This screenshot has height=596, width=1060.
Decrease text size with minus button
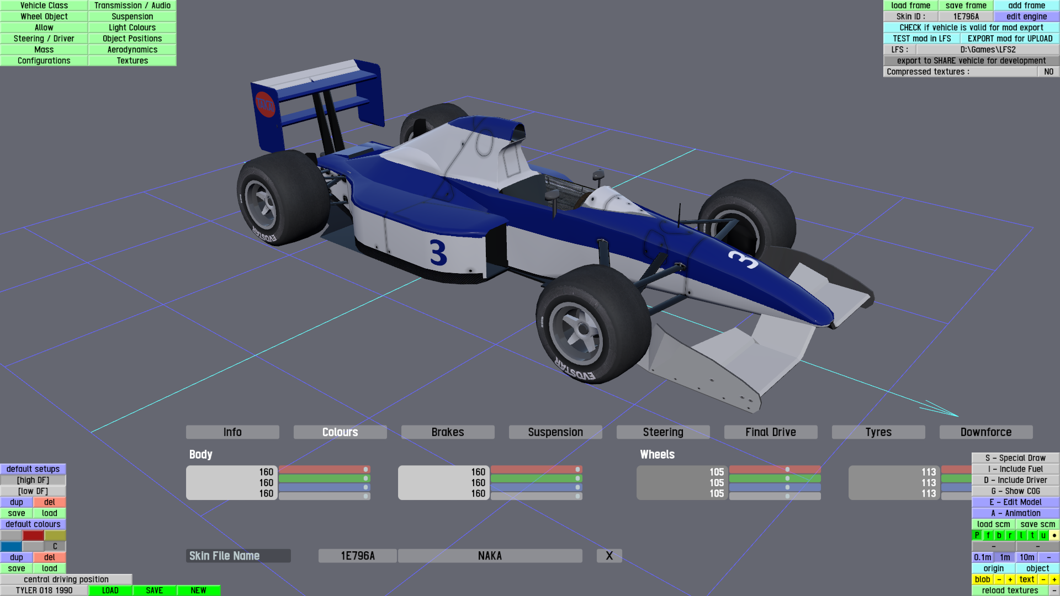coord(1043,579)
